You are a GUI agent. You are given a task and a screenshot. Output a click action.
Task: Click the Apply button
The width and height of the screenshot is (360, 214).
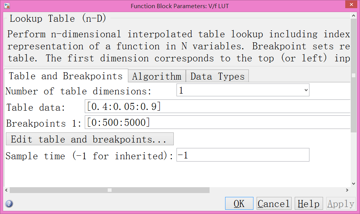click(341, 204)
